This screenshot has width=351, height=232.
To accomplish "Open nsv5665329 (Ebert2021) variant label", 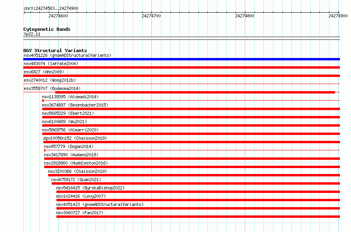I will pyautogui.click(x=68, y=113).
